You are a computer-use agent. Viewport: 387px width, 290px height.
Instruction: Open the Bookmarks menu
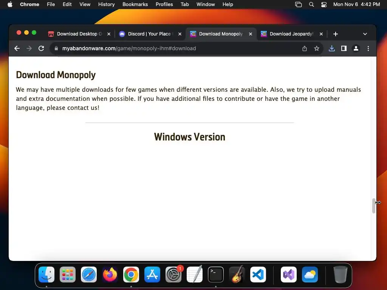click(135, 5)
